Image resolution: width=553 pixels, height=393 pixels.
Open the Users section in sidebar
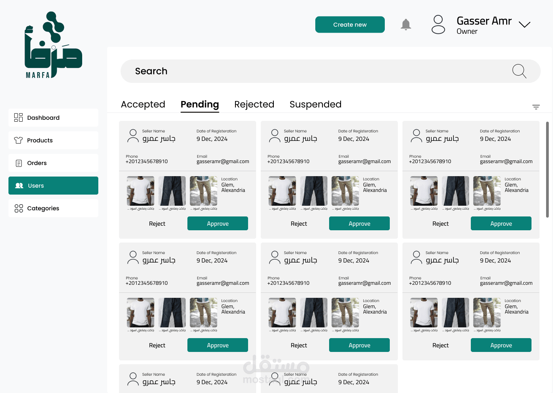[53, 186]
